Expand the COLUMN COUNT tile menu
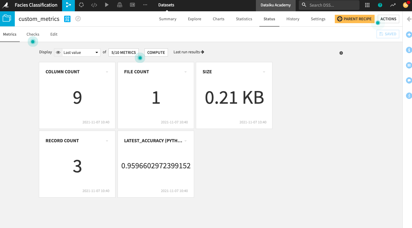 coord(107,72)
